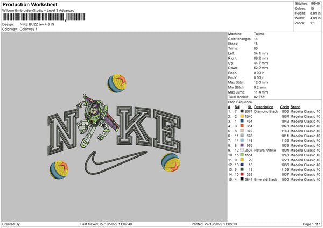Viewport: 323px width, 228px height.
Task: Select the star ball beneath the letter N
Action: [59, 170]
